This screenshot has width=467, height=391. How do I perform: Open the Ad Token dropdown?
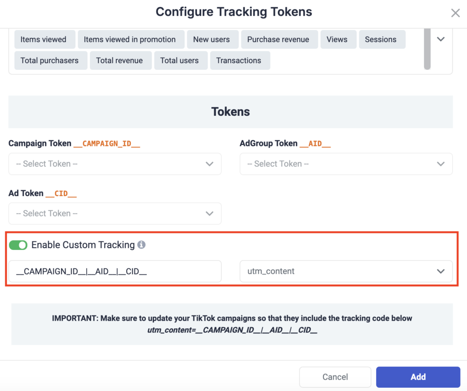(115, 214)
